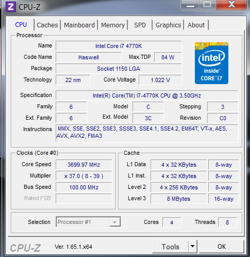Click the CPU-Z purple Z title icon
This screenshot has width=250, height=257.
click(x=11, y=7)
